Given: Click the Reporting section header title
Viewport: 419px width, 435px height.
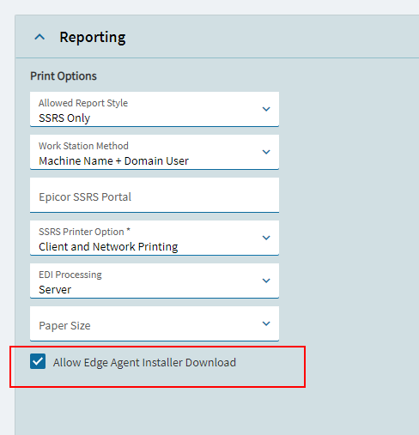Looking at the screenshot, I should [93, 38].
